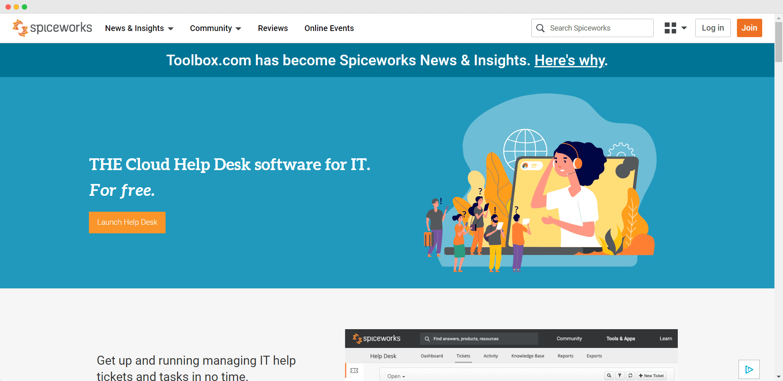Expand the arrow next to the apps grid
783x381 pixels.
coord(684,28)
